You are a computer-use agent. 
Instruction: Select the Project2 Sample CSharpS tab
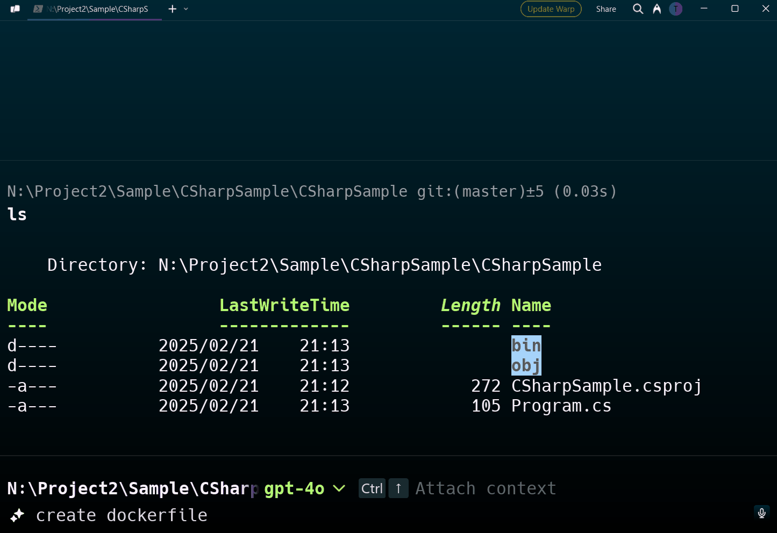[x=95, y=9]
